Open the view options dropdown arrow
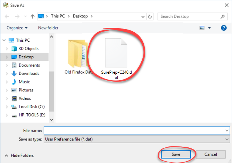The image size is (232, 163). coord(210,28)
